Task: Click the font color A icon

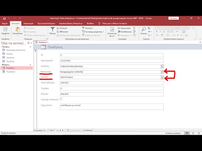Action: coord(157,35)
